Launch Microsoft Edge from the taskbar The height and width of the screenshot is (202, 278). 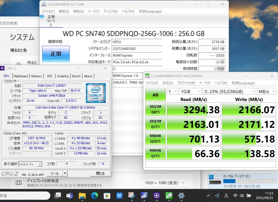click(95, 195)
